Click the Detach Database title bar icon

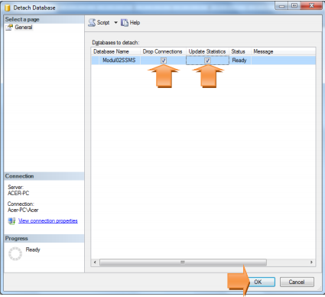(8, 8)
